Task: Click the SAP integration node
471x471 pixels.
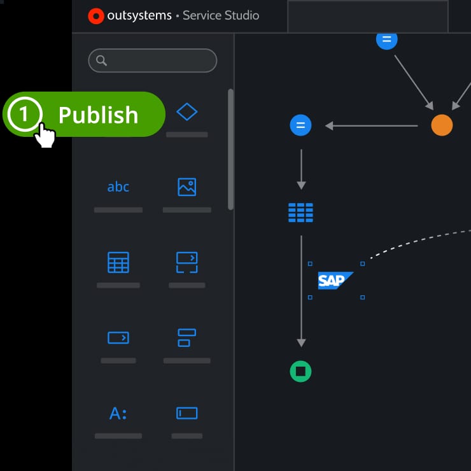Action: (x=335, y=280)
